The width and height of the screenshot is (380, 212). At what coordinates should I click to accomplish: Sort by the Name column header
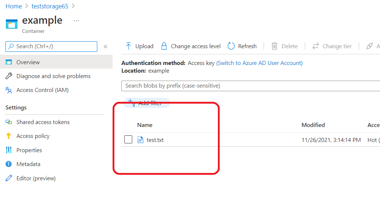(x=145, y=125)
